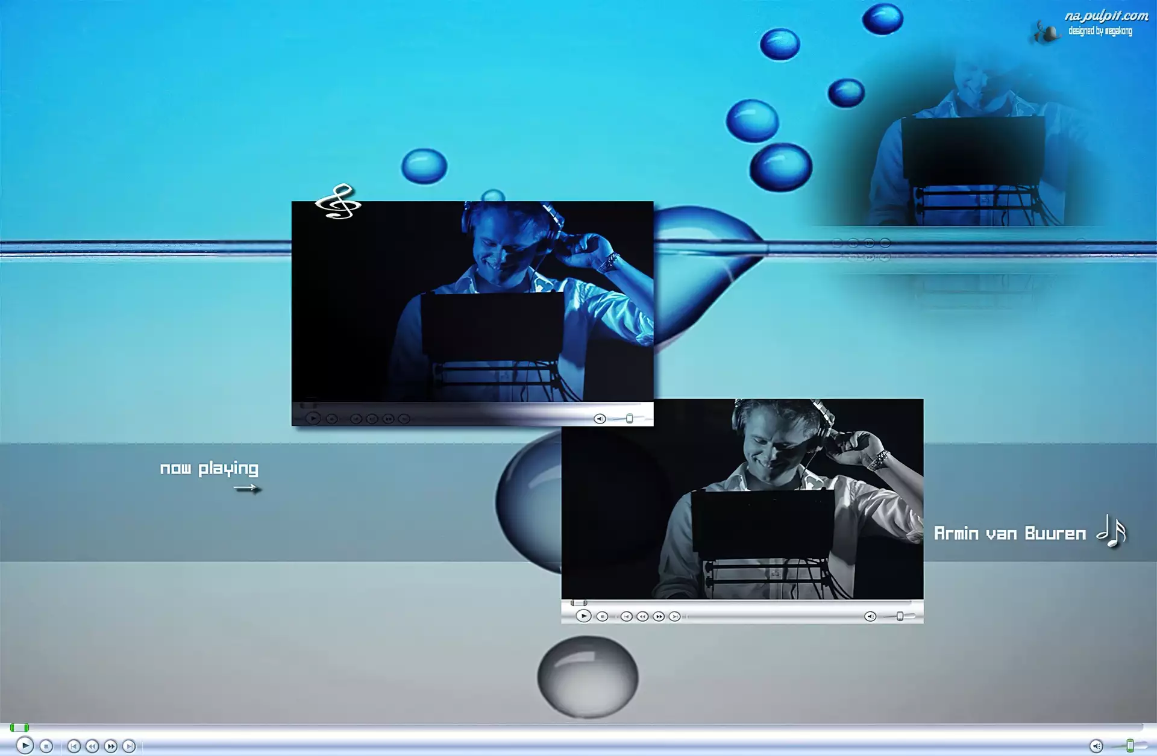Click Fast Forward in the grayscale video player
The width and height of the screenshot is (1157, 756).
(x=659, y=616)
